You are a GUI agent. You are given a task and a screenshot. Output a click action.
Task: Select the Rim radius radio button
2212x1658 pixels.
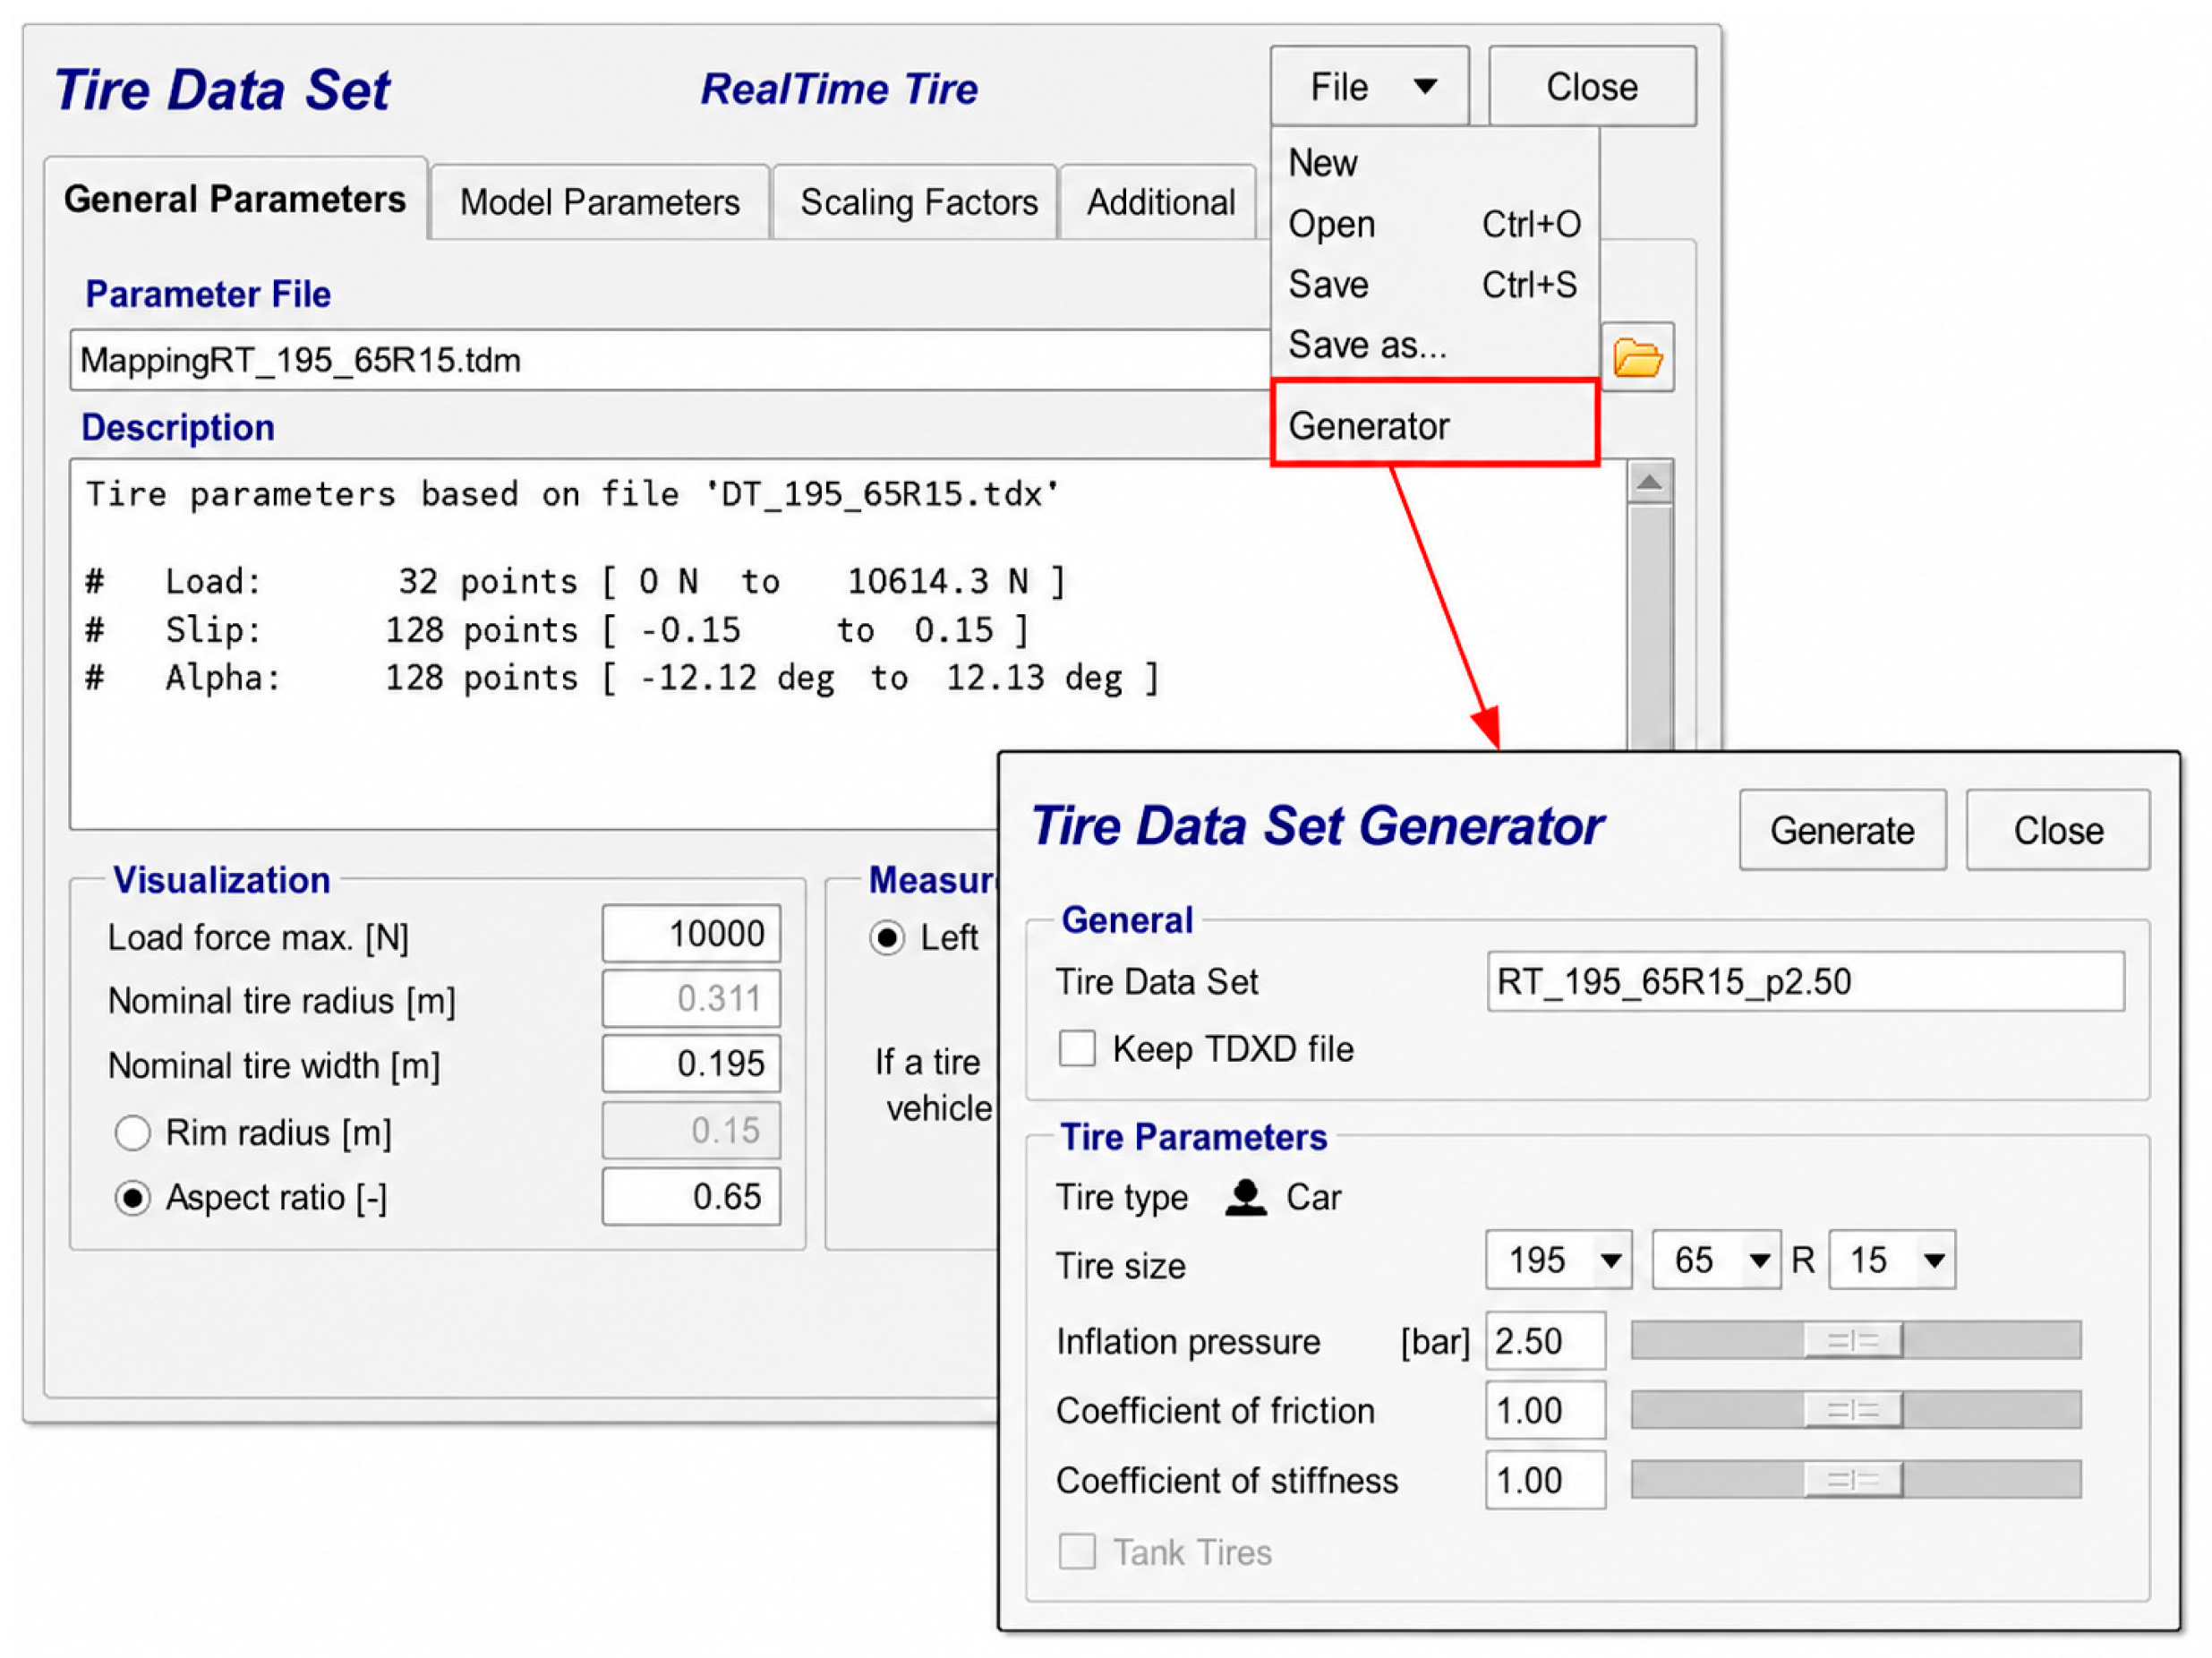[x=133, y=1133]
